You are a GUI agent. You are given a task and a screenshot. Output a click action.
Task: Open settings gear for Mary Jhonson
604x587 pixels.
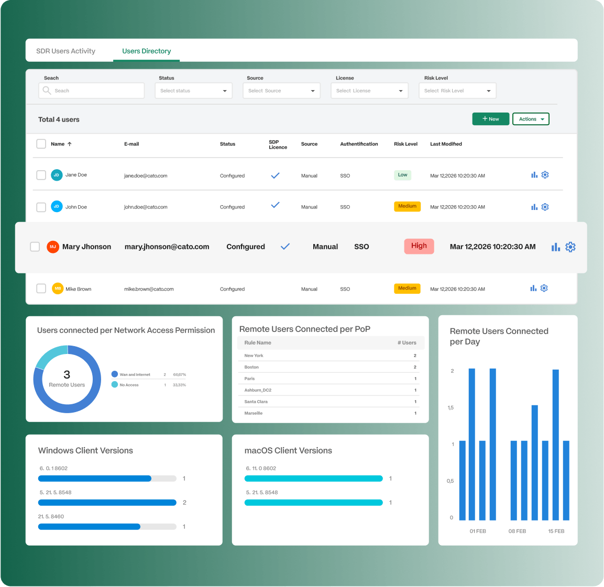click(x=570, y=247)
